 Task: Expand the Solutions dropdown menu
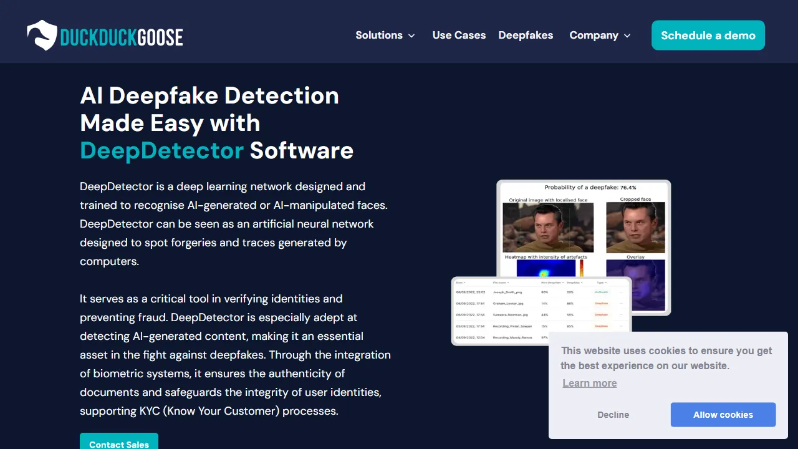point(385,36)
